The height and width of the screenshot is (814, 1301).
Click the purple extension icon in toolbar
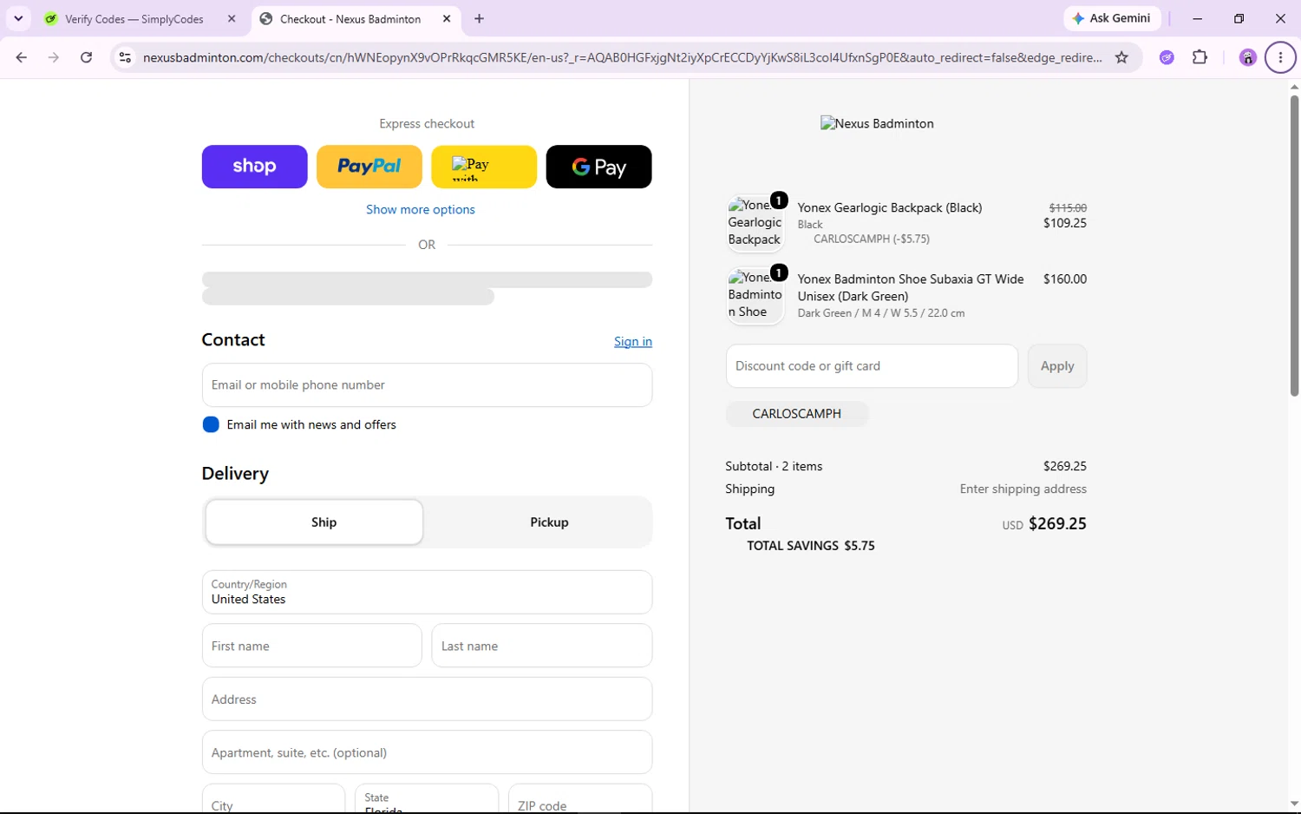pyautogui.click(x=1167, y=57)
